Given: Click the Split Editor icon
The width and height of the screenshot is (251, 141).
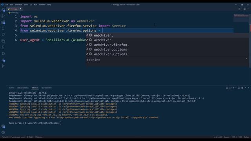Looking at the screenshot, I should click(x=245, y=9).
